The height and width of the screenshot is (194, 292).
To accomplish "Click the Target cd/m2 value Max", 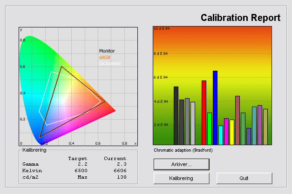I will [82, 177].
